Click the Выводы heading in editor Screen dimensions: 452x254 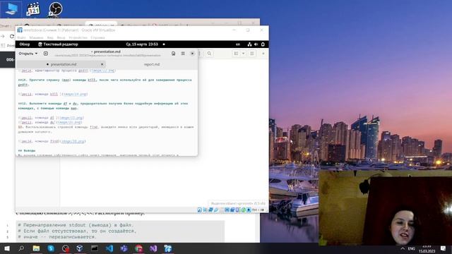(27, 150)
